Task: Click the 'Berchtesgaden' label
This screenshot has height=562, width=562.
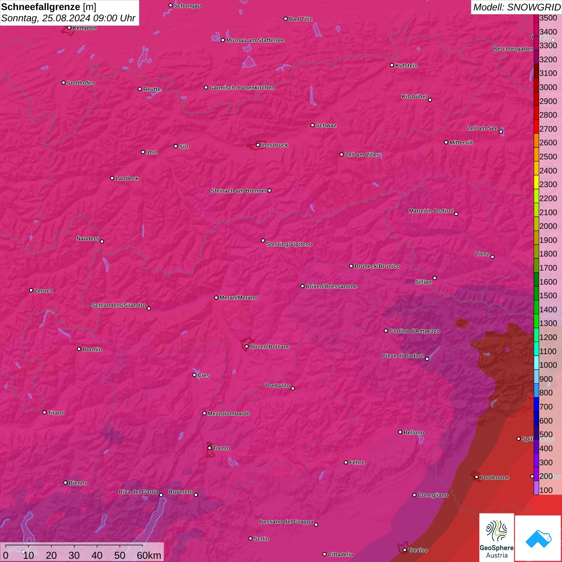Action: click(513, 49)
